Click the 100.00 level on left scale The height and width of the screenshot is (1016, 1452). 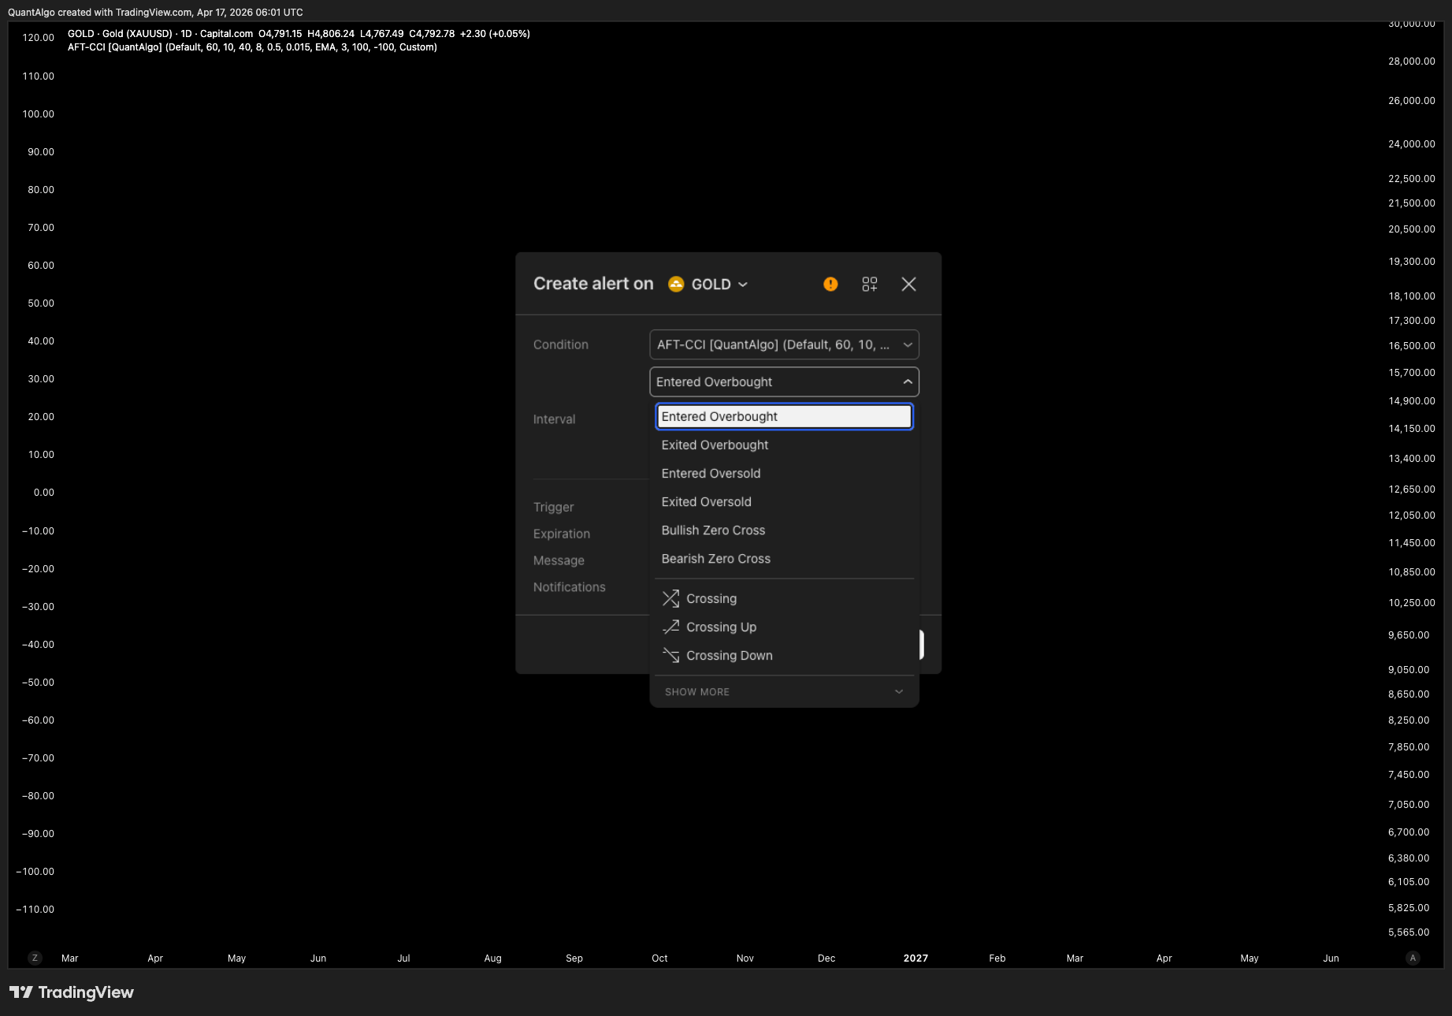pyautogui.click(x=39, y=114)
